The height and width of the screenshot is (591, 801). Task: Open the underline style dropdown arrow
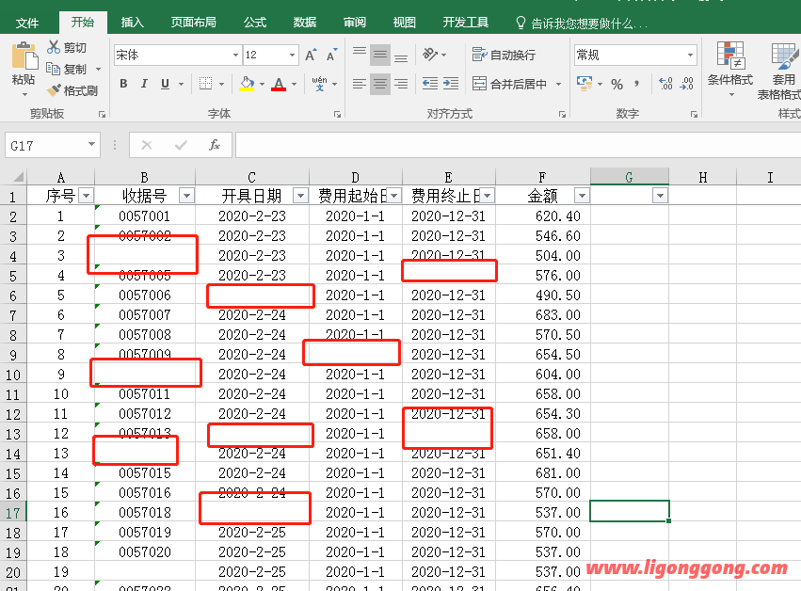click(x=181, y=85)
